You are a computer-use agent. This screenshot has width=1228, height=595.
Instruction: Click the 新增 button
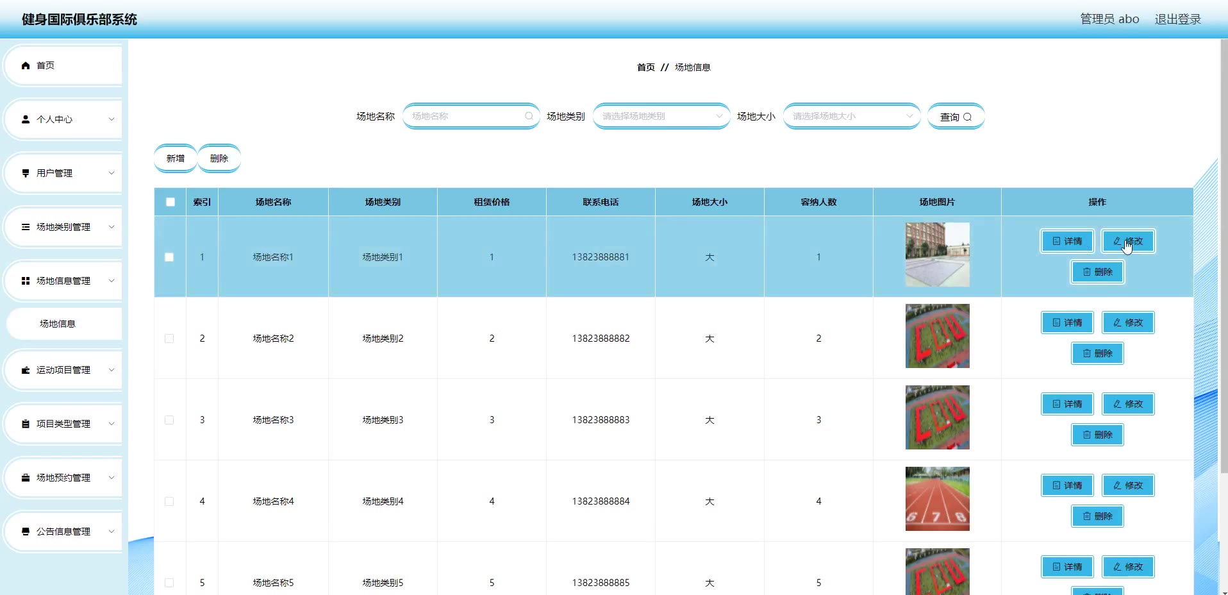tap(176, 158)
